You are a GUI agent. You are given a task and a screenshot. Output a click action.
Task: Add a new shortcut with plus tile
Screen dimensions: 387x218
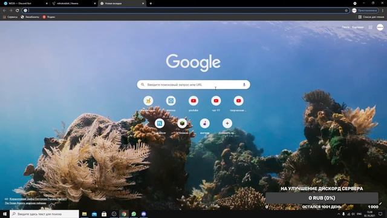click(x=227, y=124)
